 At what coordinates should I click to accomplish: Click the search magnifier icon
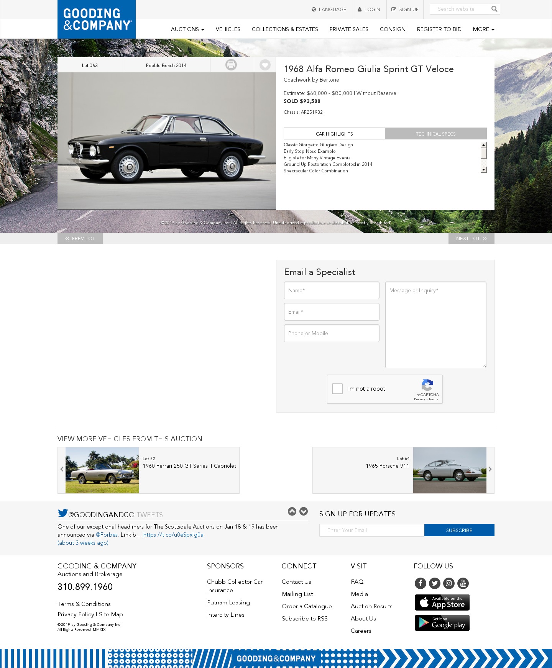[495, 9]
